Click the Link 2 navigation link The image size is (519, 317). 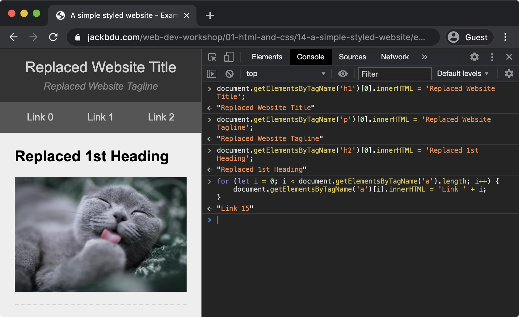pos(161,117)
